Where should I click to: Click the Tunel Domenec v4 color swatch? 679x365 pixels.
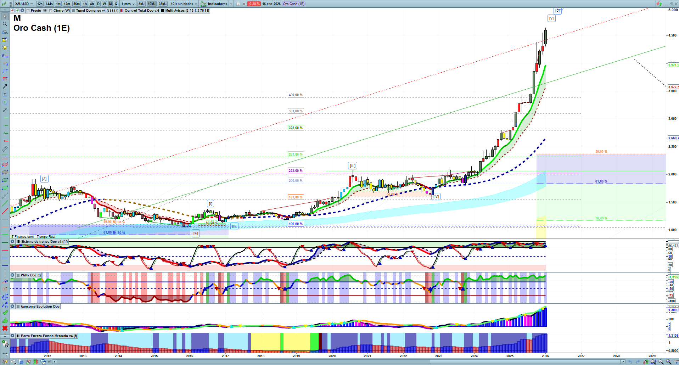[x=73, y=11]
